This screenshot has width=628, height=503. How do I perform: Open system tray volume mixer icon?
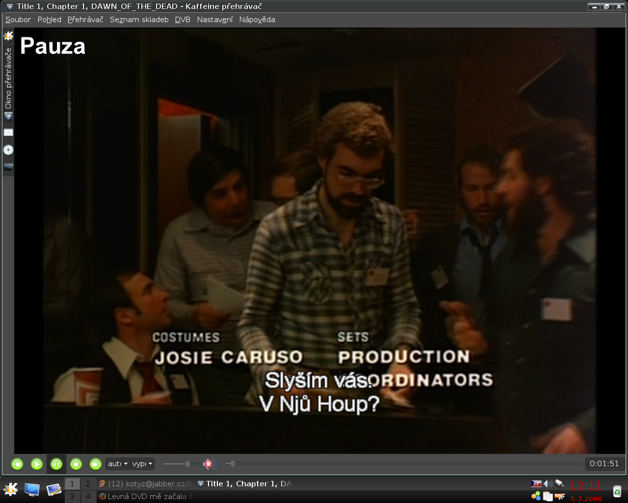pos(548,484)
